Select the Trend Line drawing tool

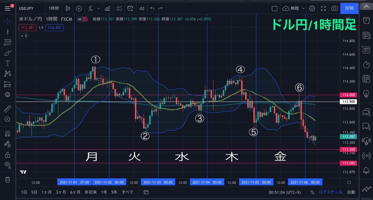point(8,32)
